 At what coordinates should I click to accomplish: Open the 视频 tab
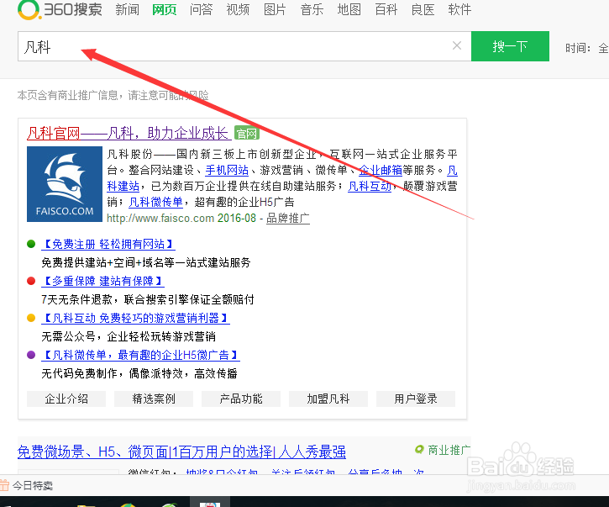point(238,9)
